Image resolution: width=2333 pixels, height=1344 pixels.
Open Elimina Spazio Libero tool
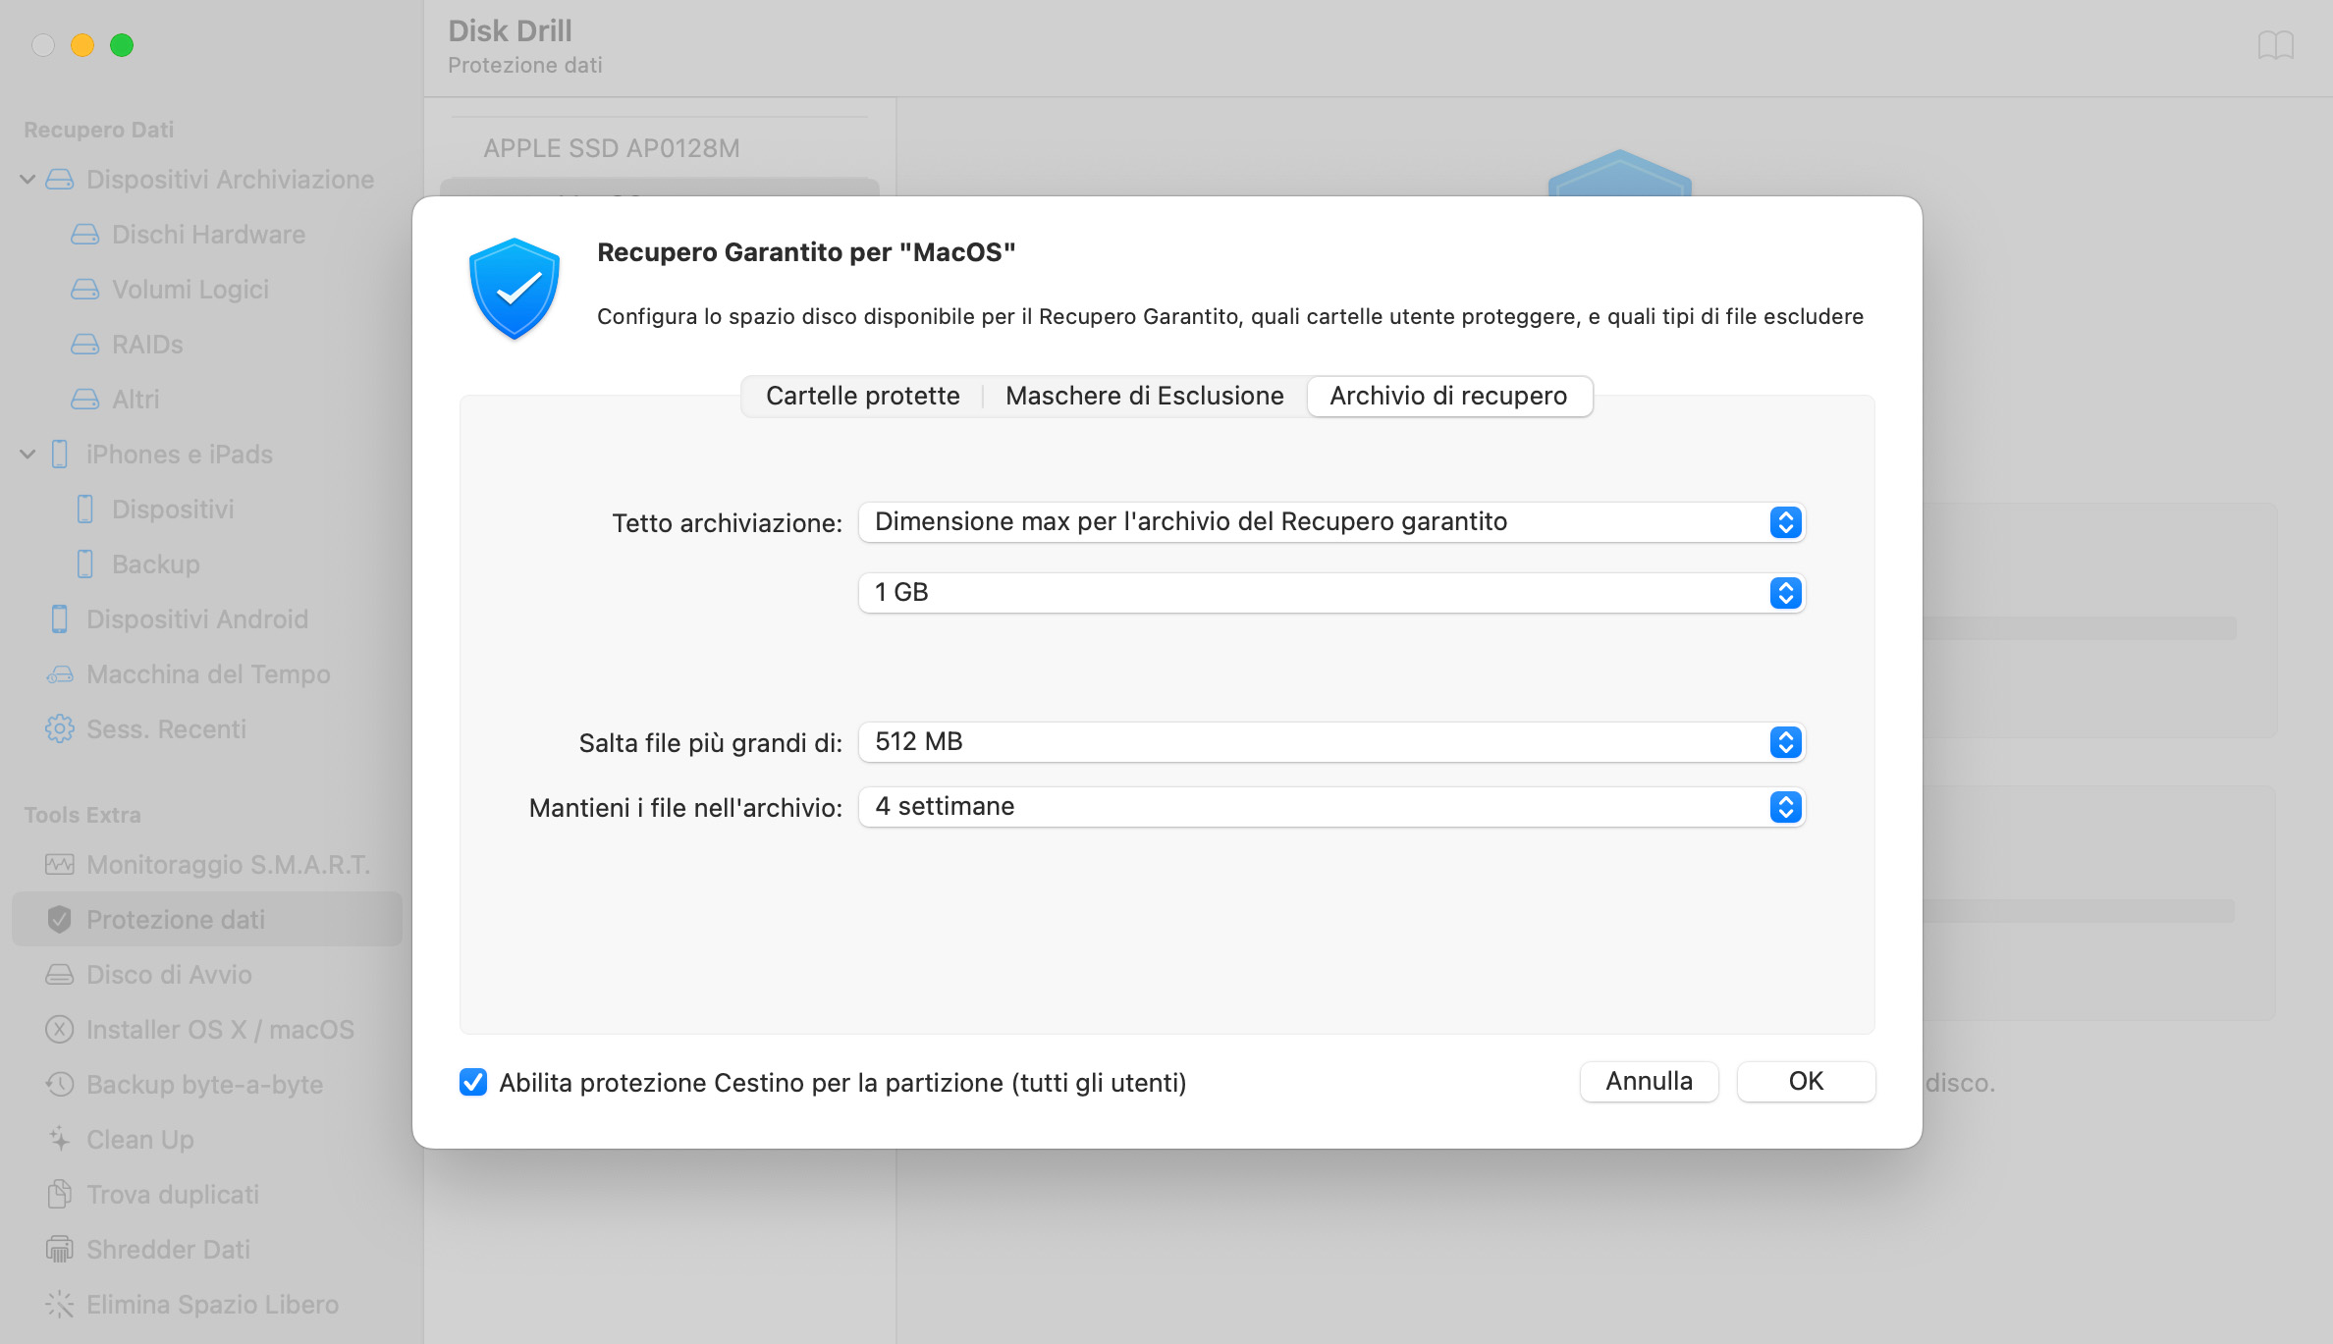208,1305
